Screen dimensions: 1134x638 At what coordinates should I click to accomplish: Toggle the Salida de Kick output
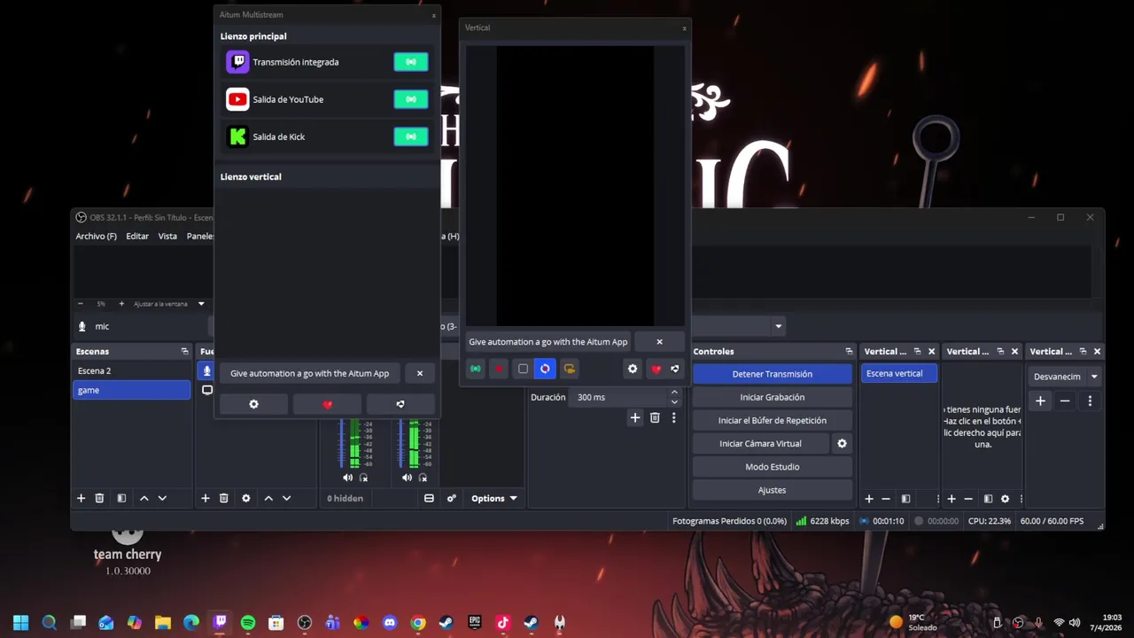[x=410, y=136]
